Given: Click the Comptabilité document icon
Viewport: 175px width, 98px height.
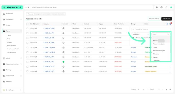Looking at the screenshot, I should [4, 76].
